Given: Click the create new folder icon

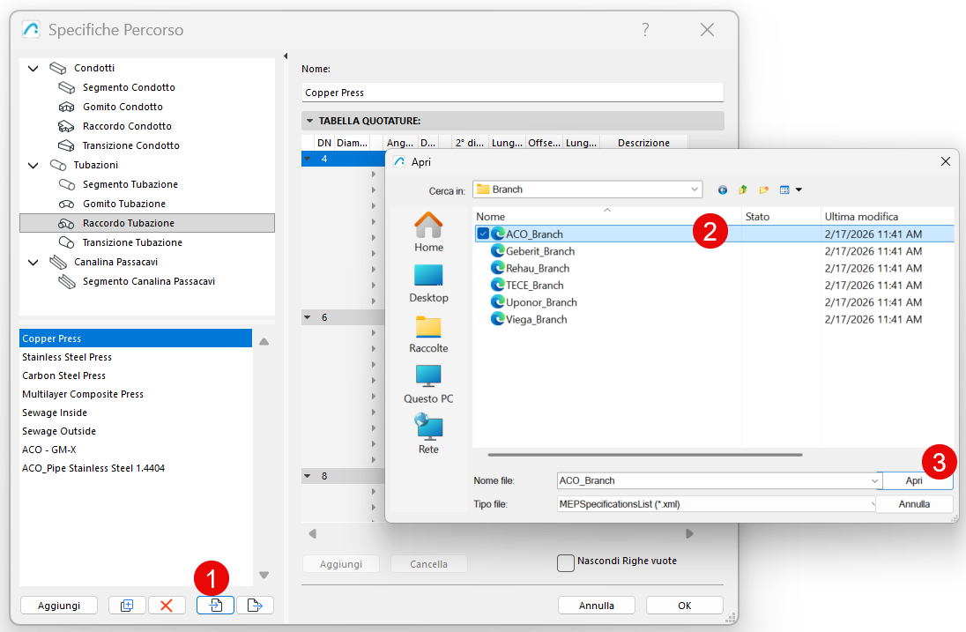Looking at the screenshot, I should coord(764,190).
